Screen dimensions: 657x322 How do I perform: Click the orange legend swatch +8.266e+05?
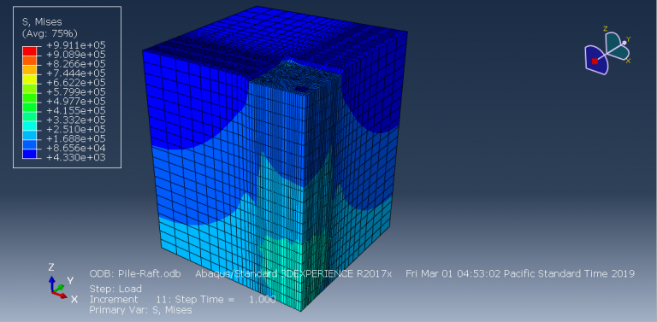click(x=29, y=61)
